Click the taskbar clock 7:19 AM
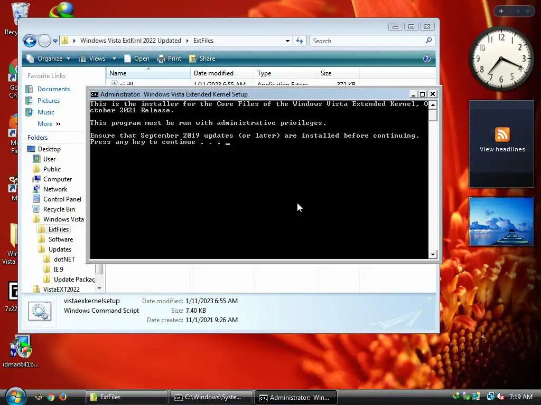The image size is (541, 405). [521, 397]
